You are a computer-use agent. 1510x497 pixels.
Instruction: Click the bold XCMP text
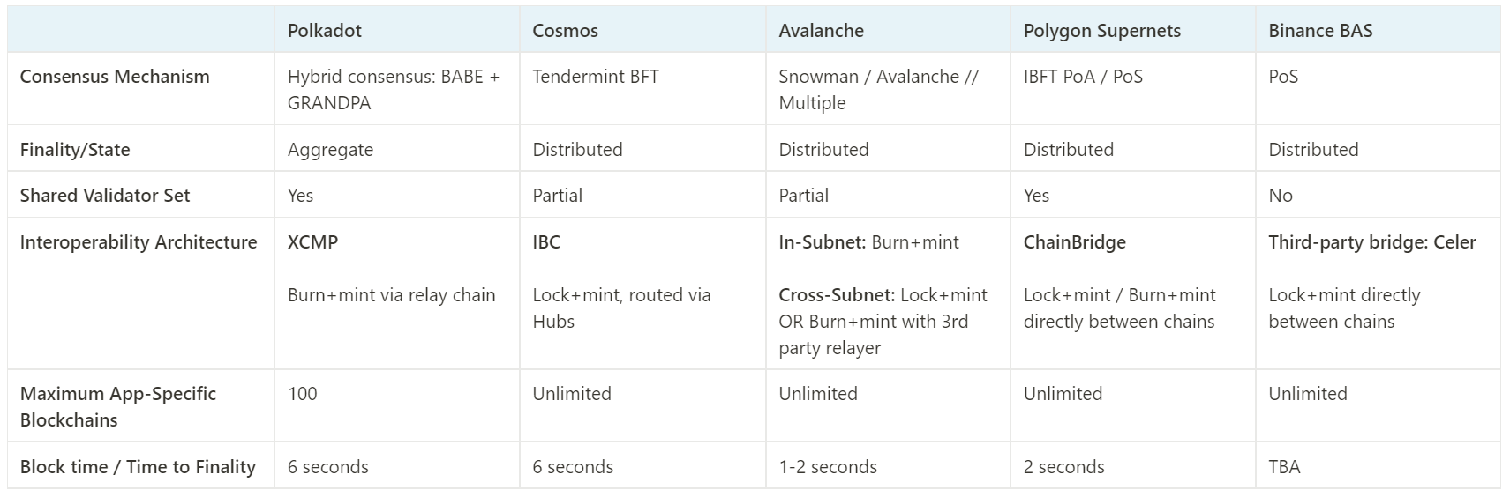click(312, 242)
